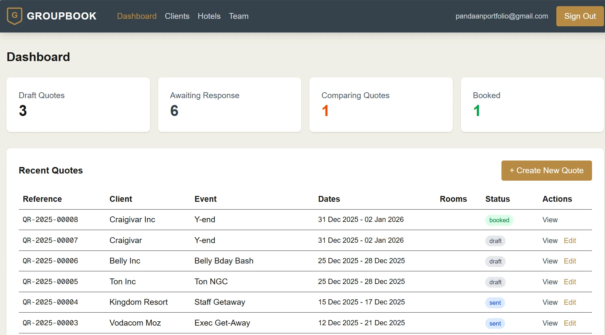This screenshot has height=335, width=605.
Task: Open the Booked quotes card
Action: point(532,105)
